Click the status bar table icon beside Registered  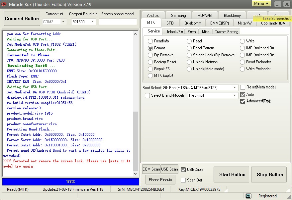(x=248, y=196)
